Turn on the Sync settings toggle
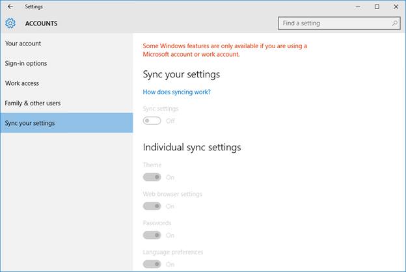406x272 pixels. [152, 121]
